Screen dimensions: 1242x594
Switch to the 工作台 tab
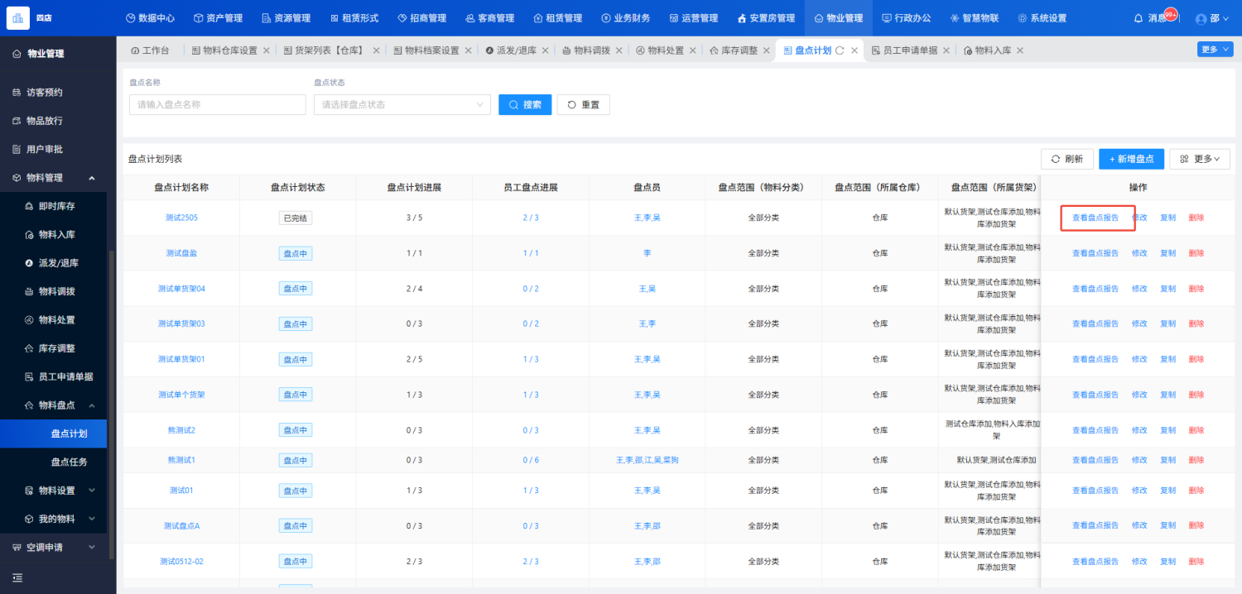click(x=150, y=50)
